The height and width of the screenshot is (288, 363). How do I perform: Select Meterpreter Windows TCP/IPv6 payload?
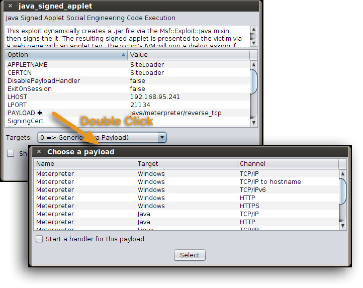(186, 190)
